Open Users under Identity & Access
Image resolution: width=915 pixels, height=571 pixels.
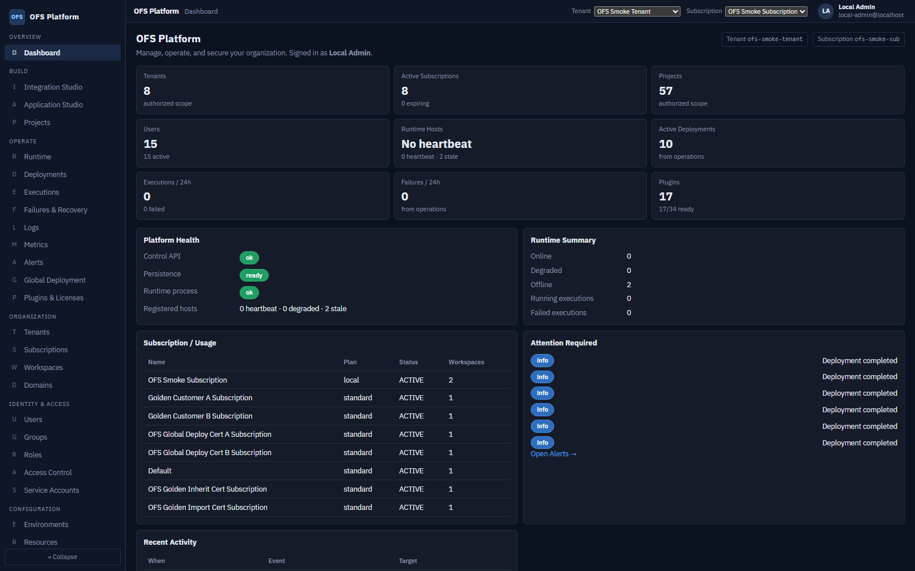pyautogui.click(x=62, y=419)
